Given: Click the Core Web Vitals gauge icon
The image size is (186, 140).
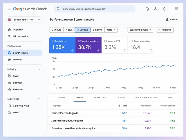Looking at the screenshot, I should point(9,106).
